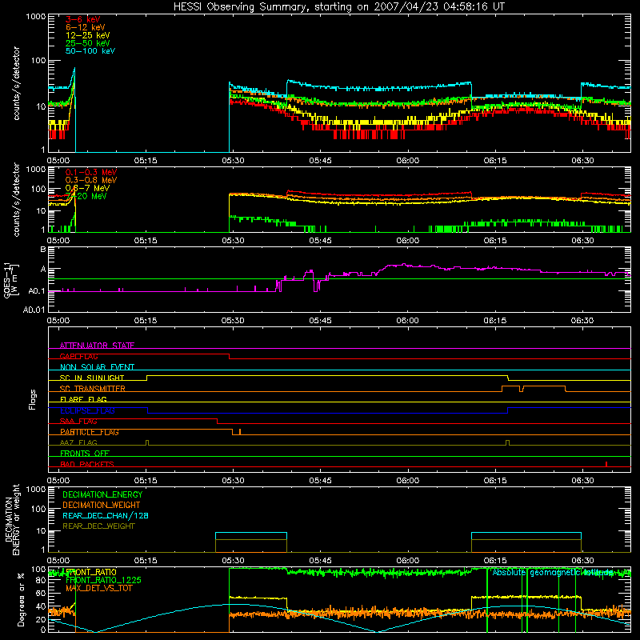This screenshot has width=640, height=640.
Task: Click the REAR_DEC_WEIGHT legend label
Action: (98, 526)
